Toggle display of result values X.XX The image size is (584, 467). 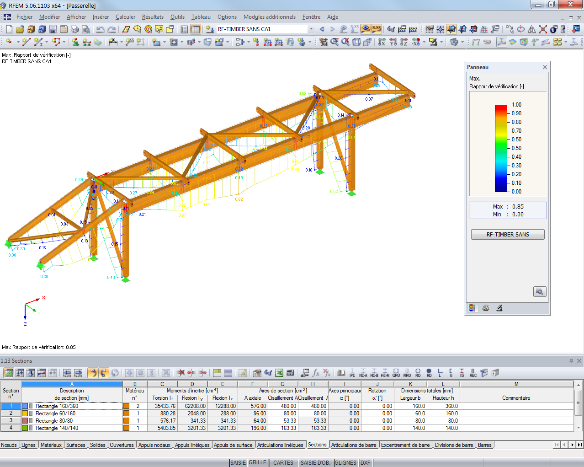376,29
